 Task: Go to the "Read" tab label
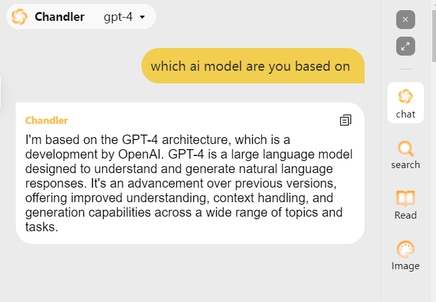coord(405,215)
